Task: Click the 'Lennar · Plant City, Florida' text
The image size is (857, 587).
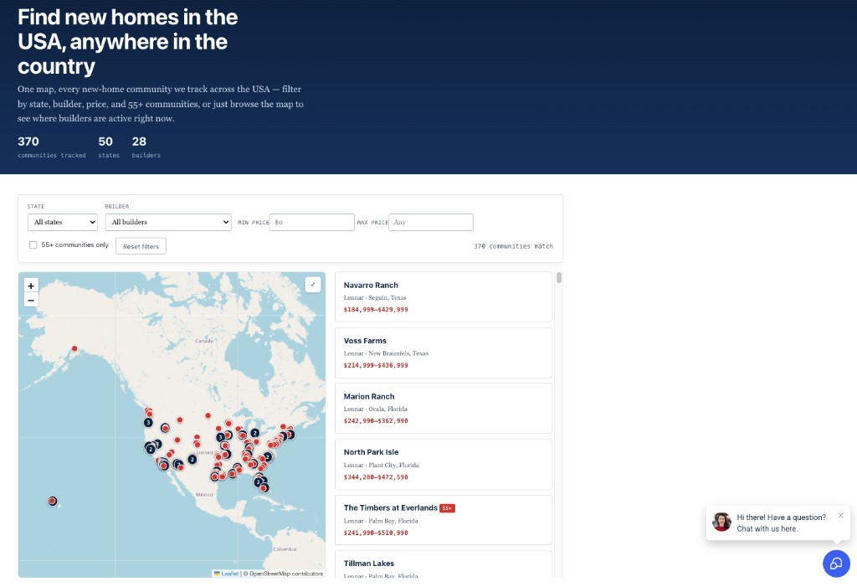Action: (x=381, y=465)
